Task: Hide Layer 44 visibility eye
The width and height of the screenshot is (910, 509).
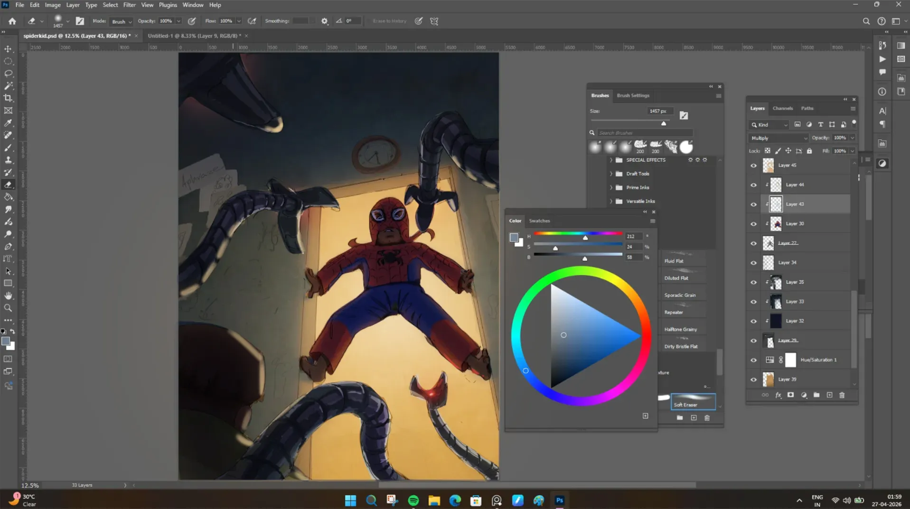Action: (x=753, y=185)
